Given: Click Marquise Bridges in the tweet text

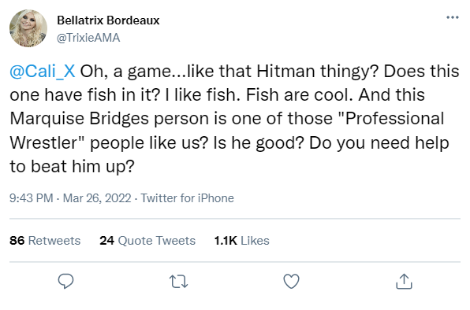Looking at the screenshot, I should tap(80, 119).
